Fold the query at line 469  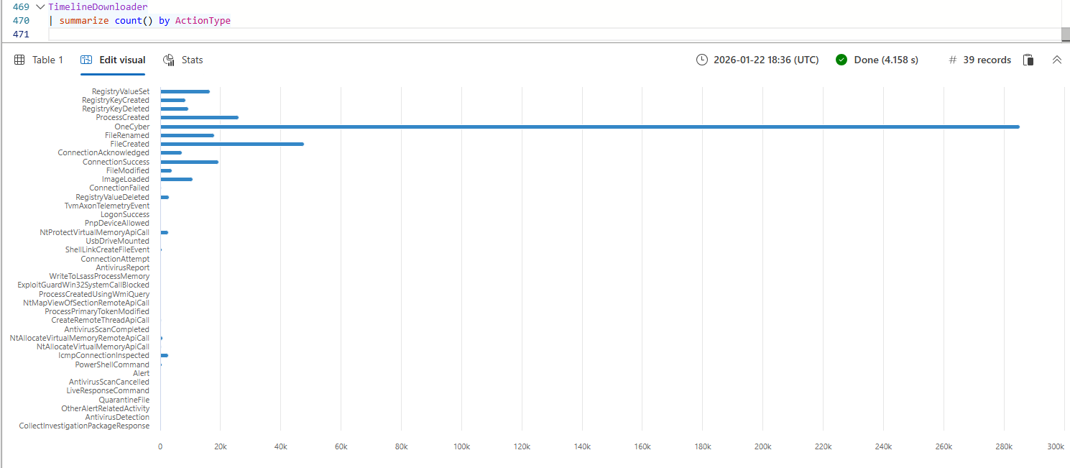pyautogui.click(x=40, y=6)
